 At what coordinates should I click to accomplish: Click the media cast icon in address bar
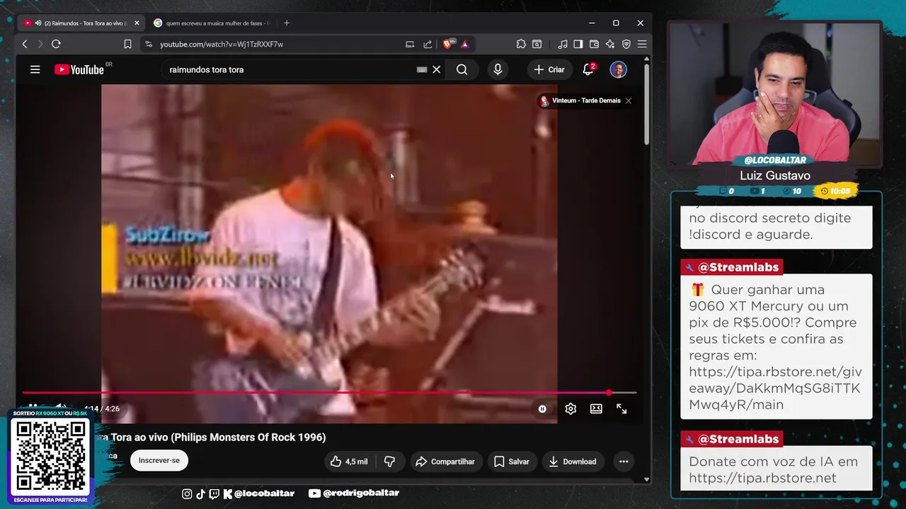[x=410, y=44]
